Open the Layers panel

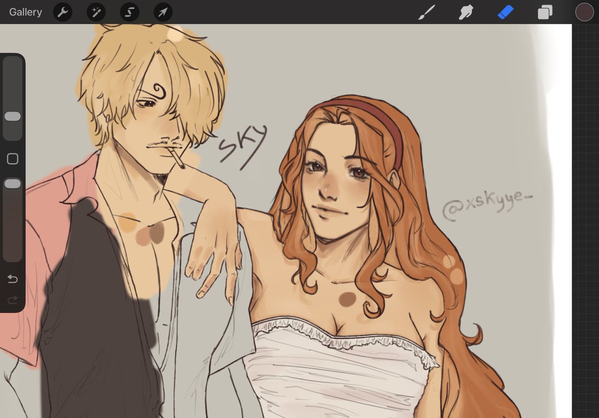click(545, 12)
